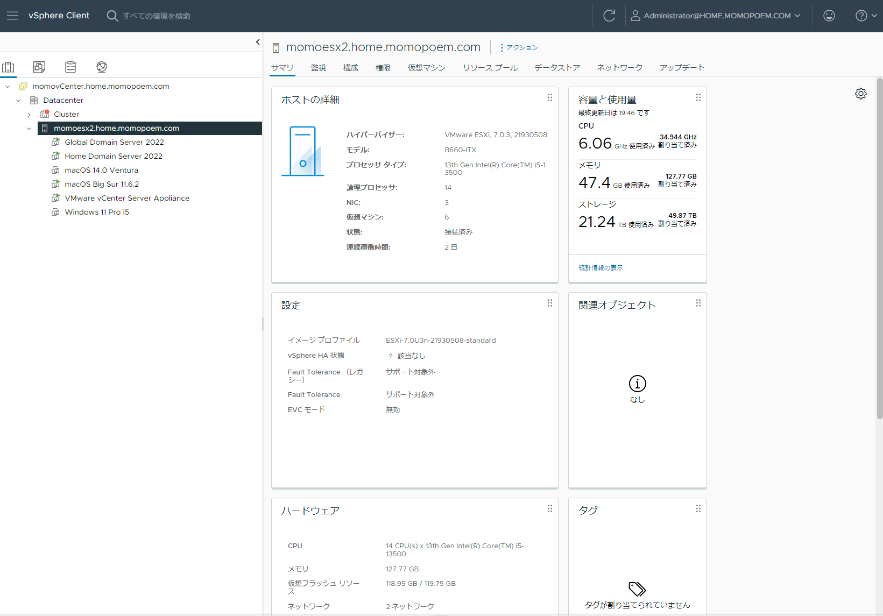
Task: Open the アクション actions menu
Action: click(519, 47)
